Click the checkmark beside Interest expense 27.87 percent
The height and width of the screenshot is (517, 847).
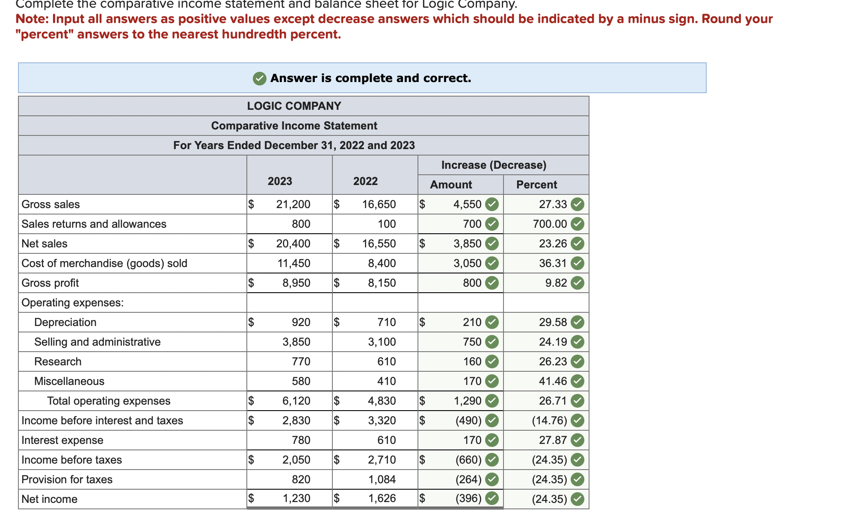[x=577, y=440]
